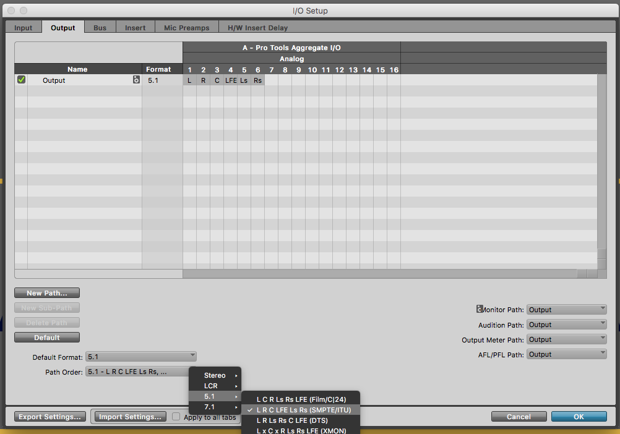Confirm with the OK button
The height and width of the screenshot is (434, 620).
[579, 417]
